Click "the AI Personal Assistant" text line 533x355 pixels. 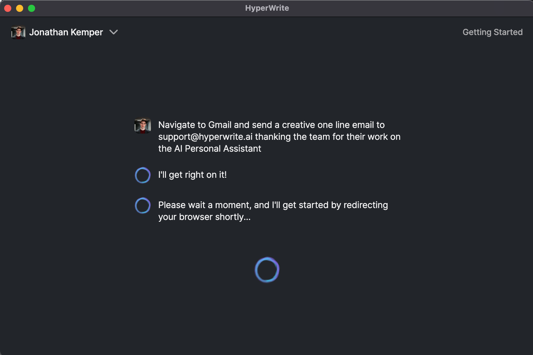[x=209, y=149]
